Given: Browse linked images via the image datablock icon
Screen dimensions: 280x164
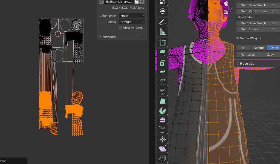Looking at the screenshot, I should tap(102, 2).
